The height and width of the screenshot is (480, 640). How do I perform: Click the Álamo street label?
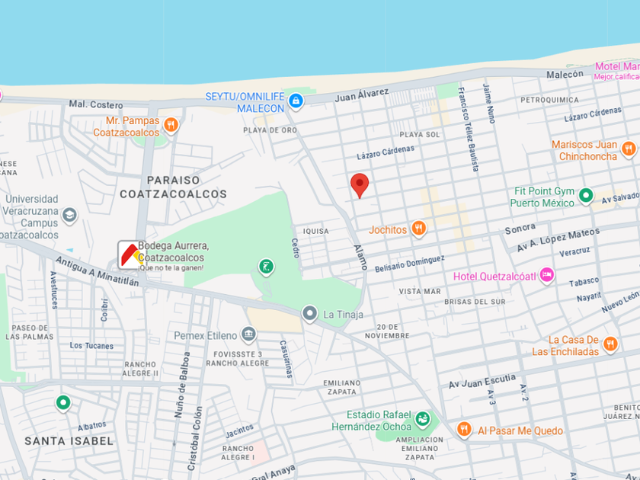360,258
